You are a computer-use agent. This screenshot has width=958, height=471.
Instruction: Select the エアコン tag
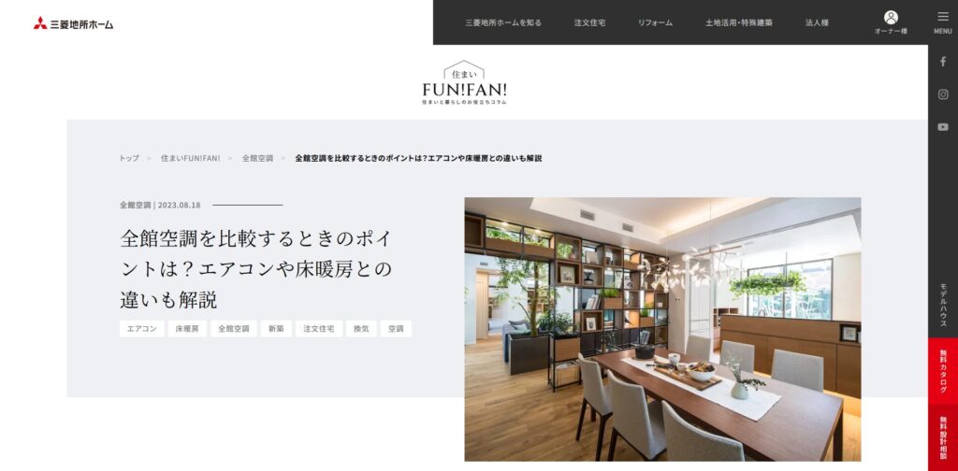tap(142, 329)
